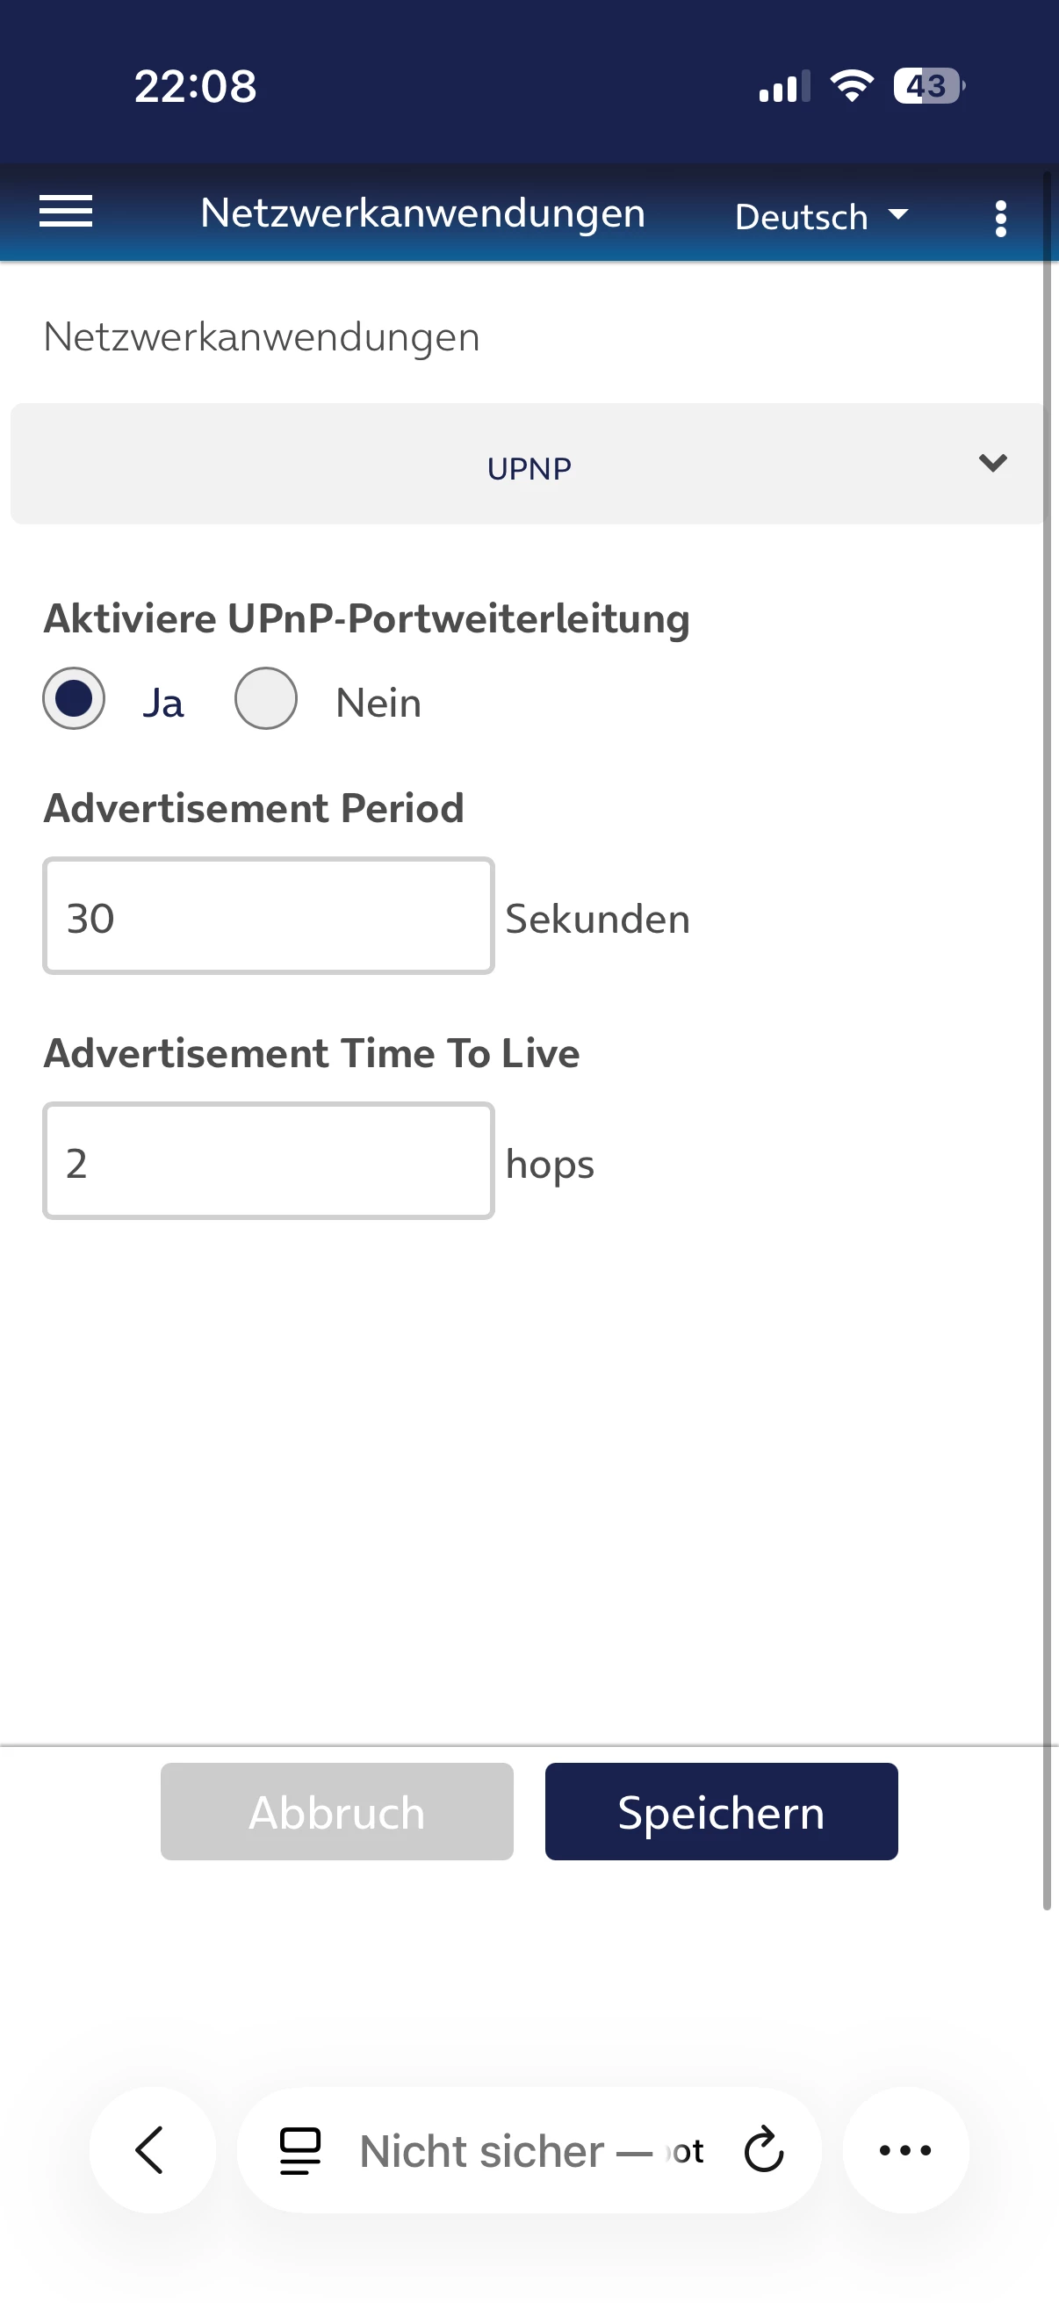Open the Deutsch language dropdown
The image size is (1059, 2303).
point(821,216)
